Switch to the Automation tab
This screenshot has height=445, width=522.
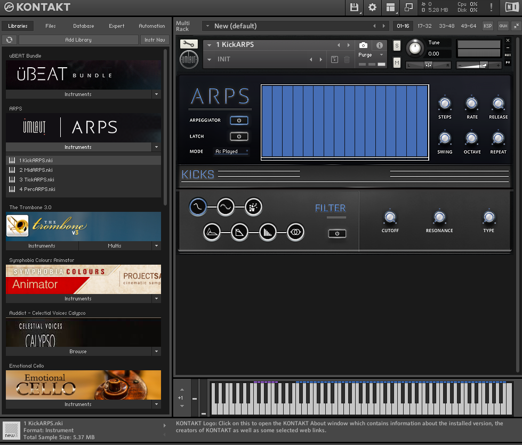(x=152, y=26)
